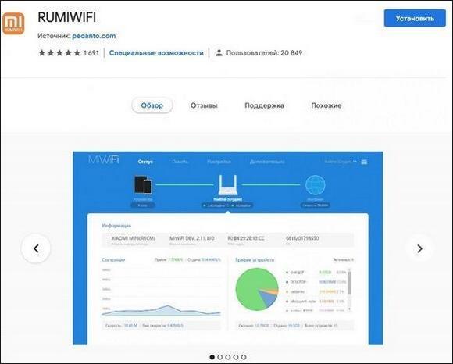Click the 1 691 ratings count
The width and height of the screenshot is (453, 364).
tap(91, 53)
